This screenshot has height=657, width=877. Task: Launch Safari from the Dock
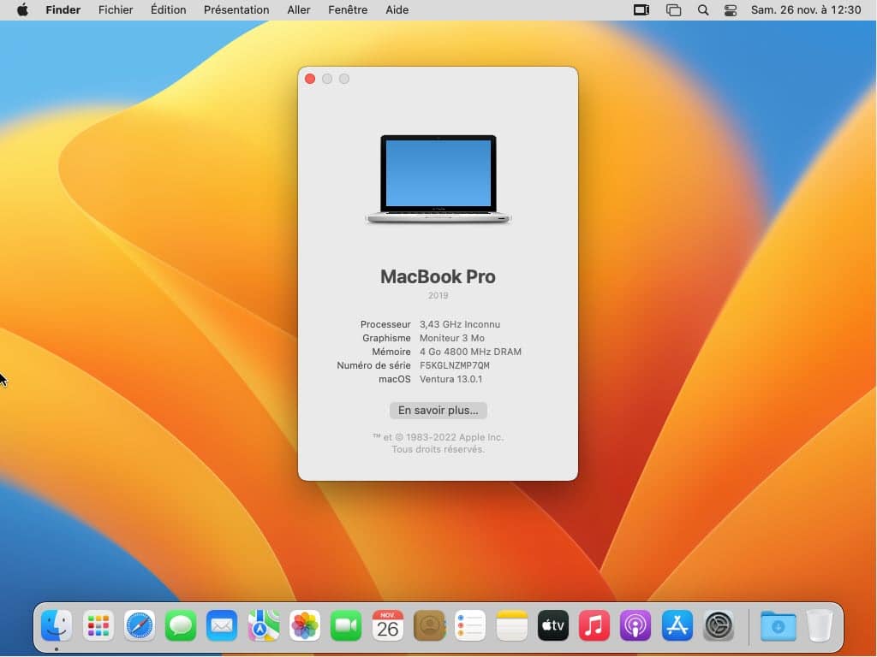pos(140,627)
